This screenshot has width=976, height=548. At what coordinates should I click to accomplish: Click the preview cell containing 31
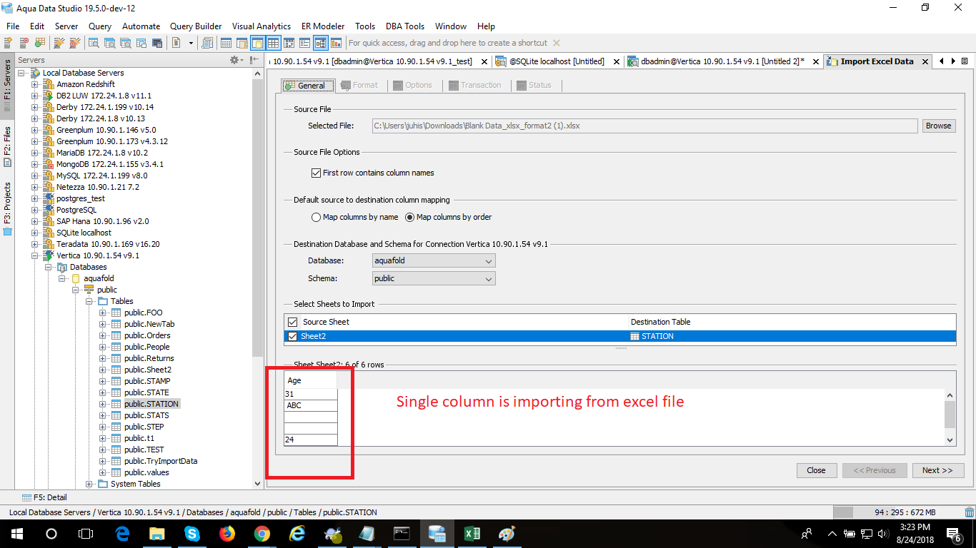click(311, 394)
